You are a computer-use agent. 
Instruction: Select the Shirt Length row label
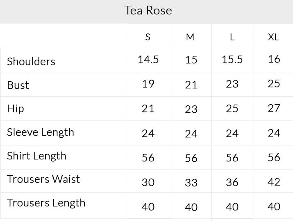click(x=36, y=156)
